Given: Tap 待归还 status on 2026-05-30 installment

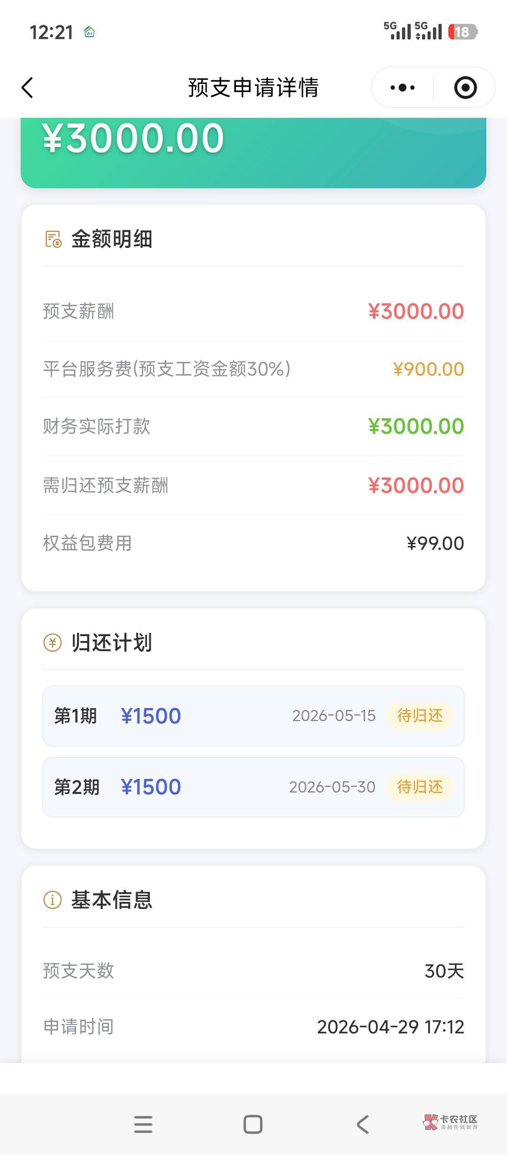Looking at the screenshot, I should (x=420, y=787).
